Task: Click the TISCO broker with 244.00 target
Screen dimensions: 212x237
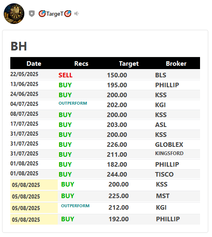Action: 165,175
